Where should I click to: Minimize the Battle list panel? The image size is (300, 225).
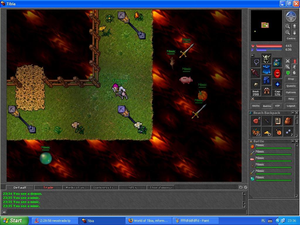(x=293, y=141)
